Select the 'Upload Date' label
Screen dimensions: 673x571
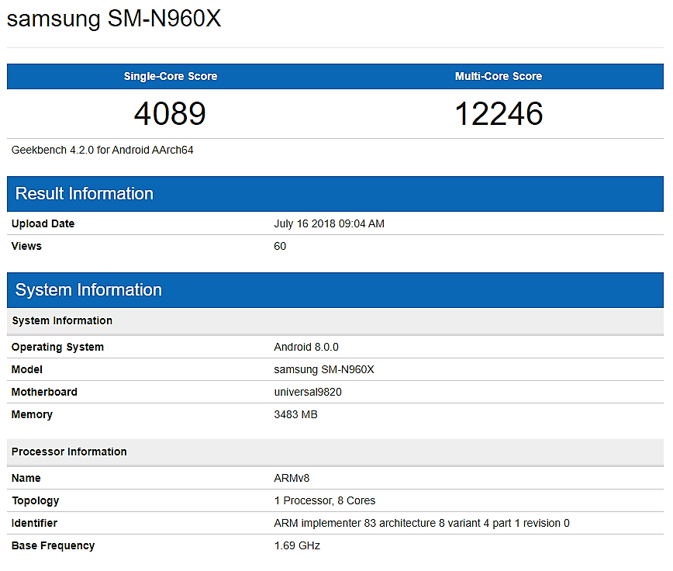[x=43, y=223]
